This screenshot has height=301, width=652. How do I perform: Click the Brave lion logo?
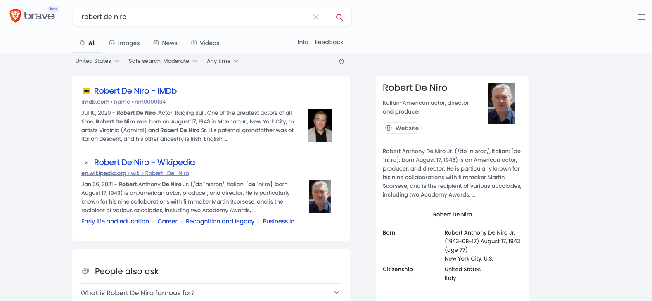coord(15,16)
